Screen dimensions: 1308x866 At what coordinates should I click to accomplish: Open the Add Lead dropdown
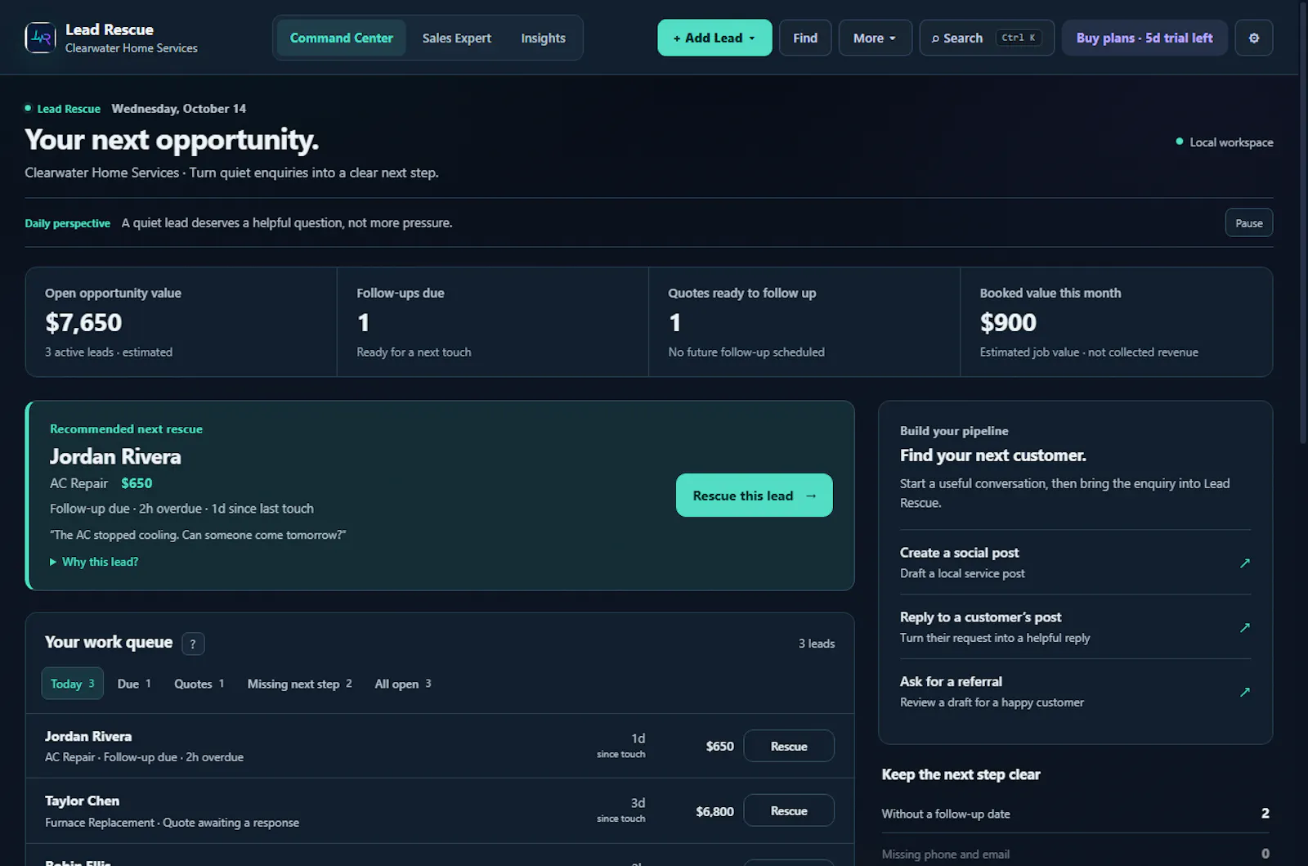pos(714,38)
